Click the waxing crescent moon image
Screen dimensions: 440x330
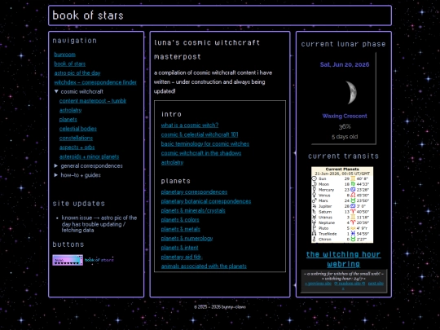[350, 93]
